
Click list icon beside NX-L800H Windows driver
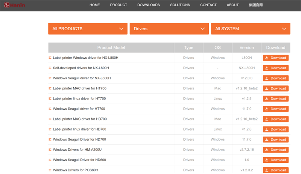click(x=50, y=58)
